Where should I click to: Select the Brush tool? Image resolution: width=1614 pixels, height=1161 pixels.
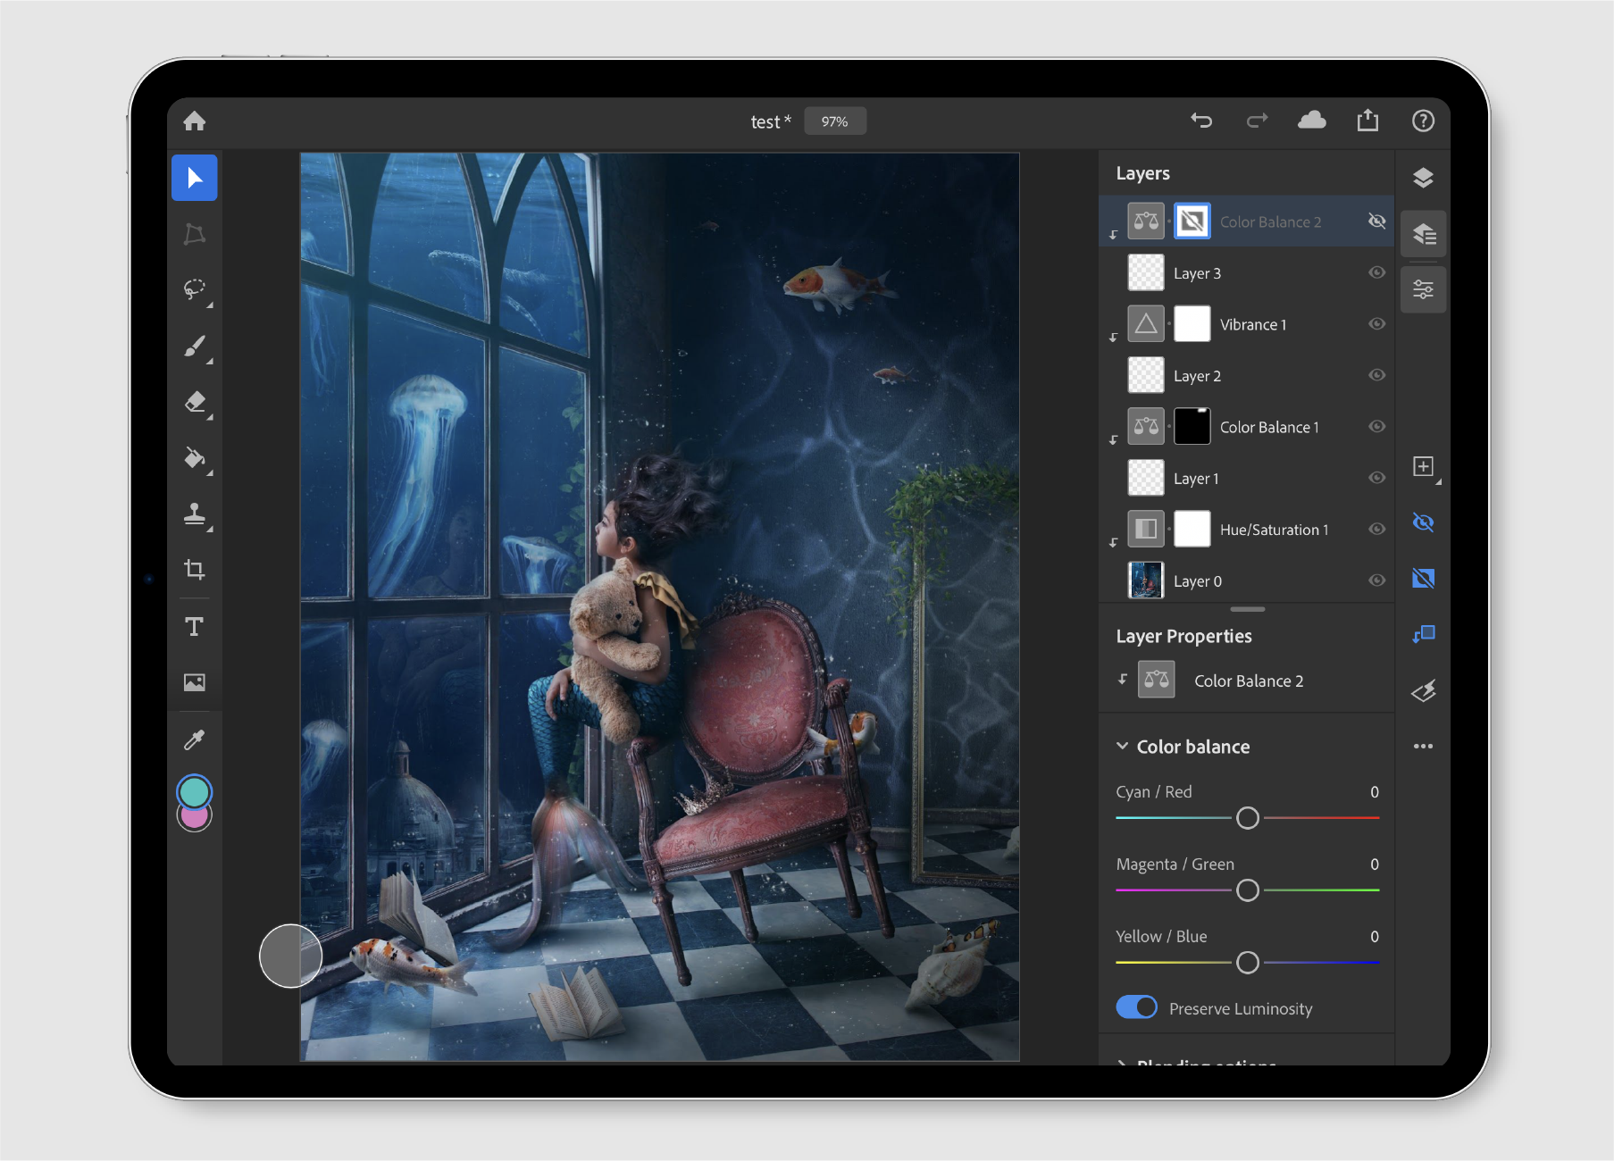tap(194, 347)
